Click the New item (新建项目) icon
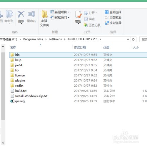 (52, 12)
